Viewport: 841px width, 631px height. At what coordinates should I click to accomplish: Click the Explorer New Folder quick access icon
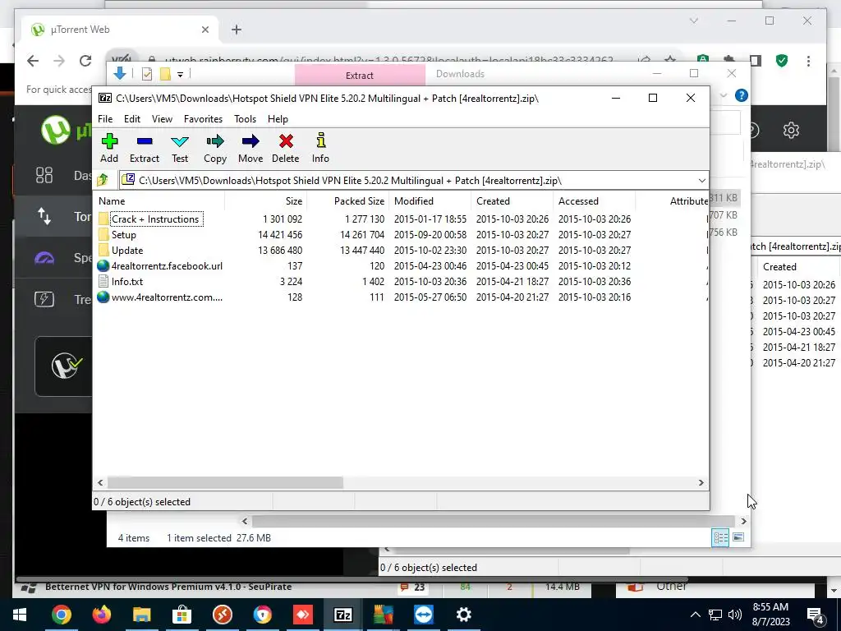pyautogui.click(x=165, y=74)
